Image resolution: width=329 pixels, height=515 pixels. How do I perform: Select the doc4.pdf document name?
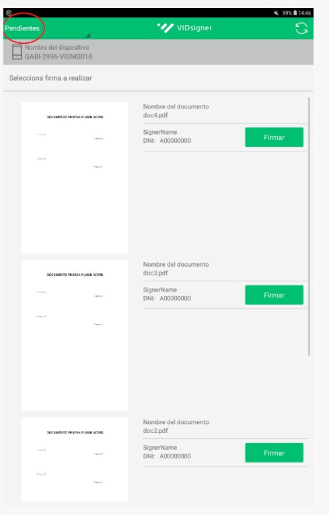click(x=155, y=115)
